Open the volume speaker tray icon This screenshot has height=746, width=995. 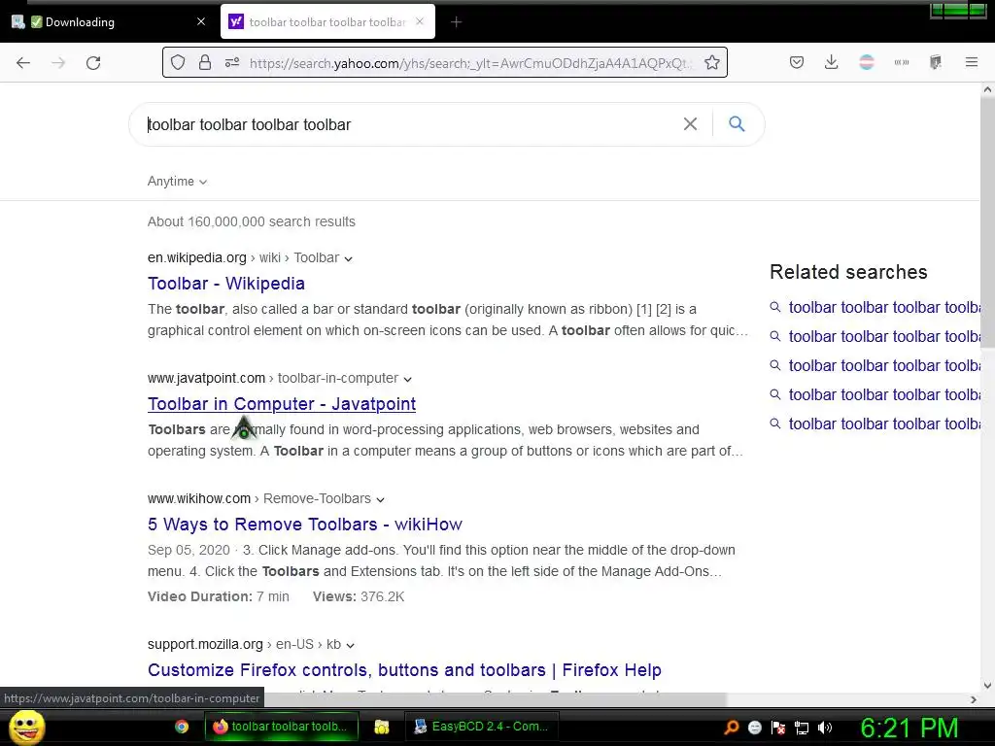pyautogui.click(x=825, y=728)
